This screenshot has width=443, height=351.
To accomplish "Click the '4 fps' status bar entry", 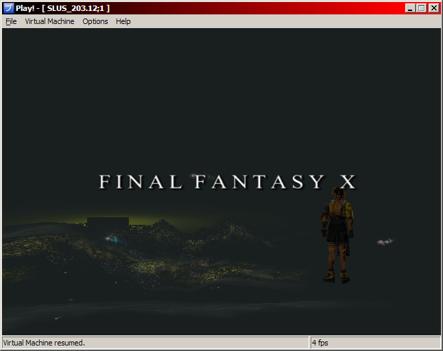I will click(320, 343).
